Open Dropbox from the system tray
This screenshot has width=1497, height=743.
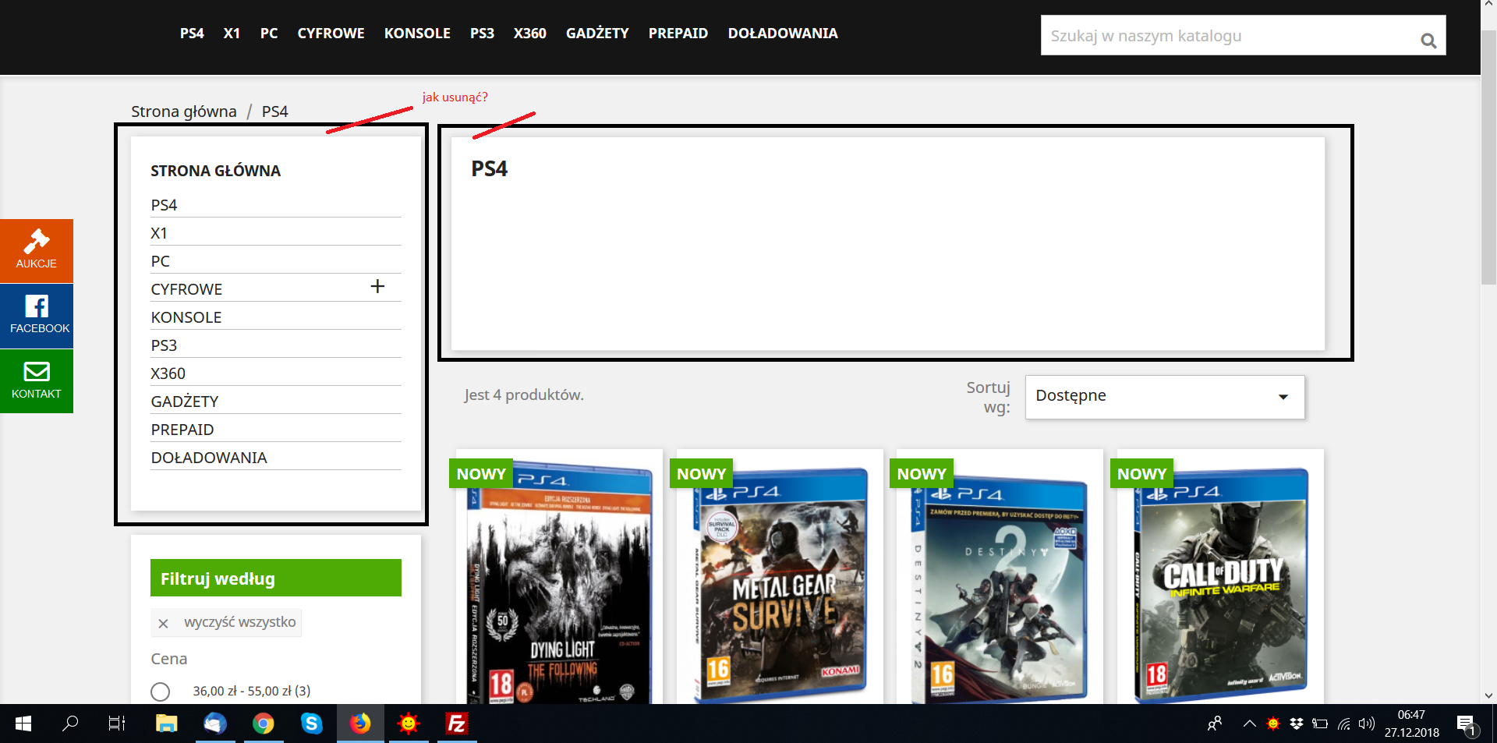(1297, 724)
